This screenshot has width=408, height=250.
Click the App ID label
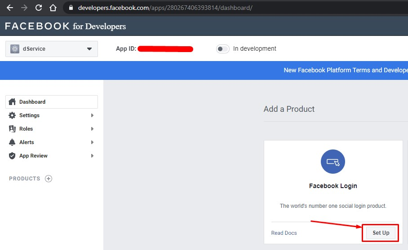point(126,48)
